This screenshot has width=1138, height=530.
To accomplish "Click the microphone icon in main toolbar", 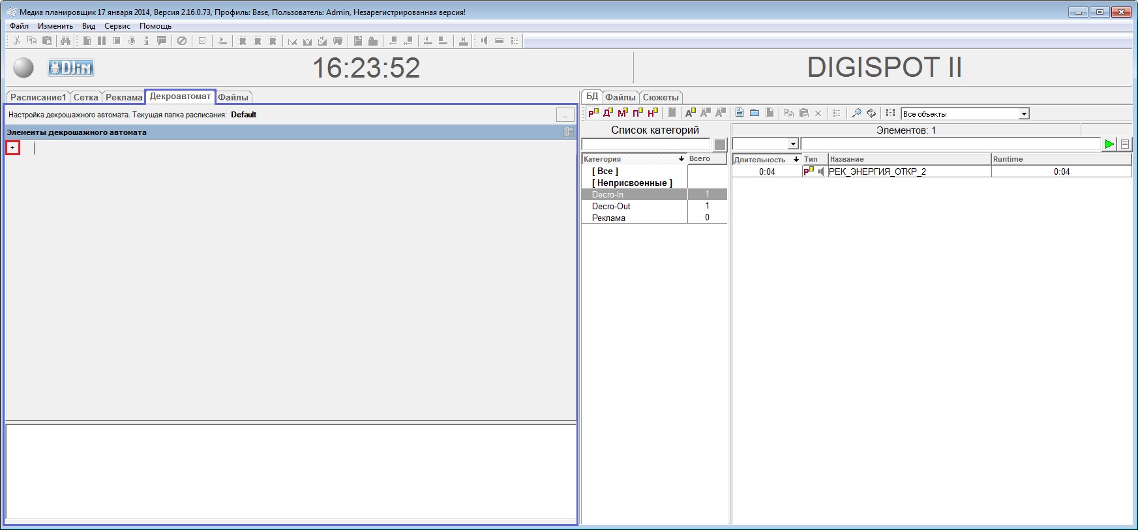I will pyautogui.click(x=132, y=40).
